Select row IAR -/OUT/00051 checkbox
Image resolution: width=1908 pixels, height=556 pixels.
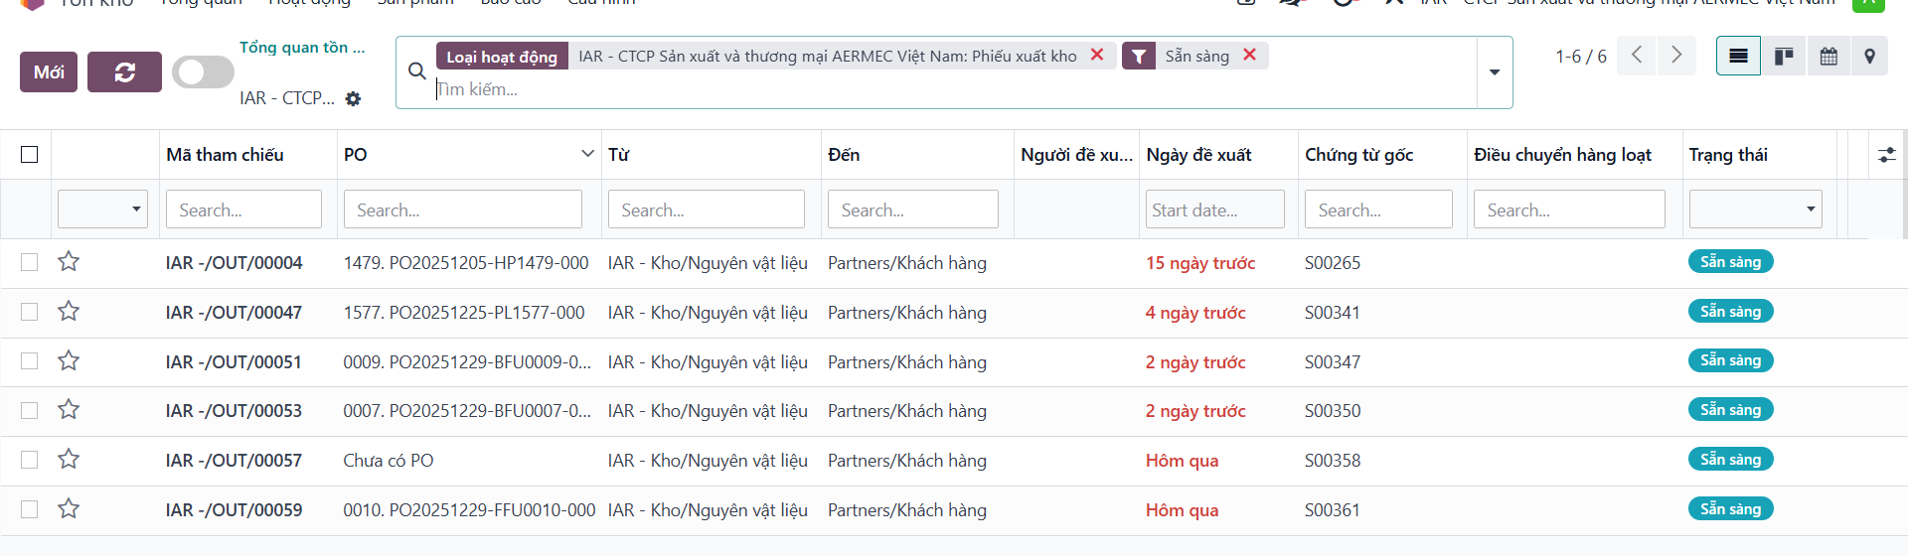pos(30,361)
